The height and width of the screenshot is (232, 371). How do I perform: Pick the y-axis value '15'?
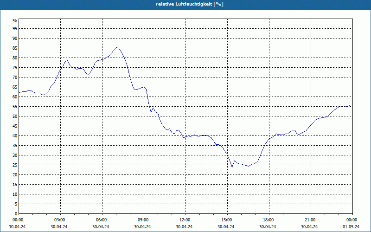point(15,185)
